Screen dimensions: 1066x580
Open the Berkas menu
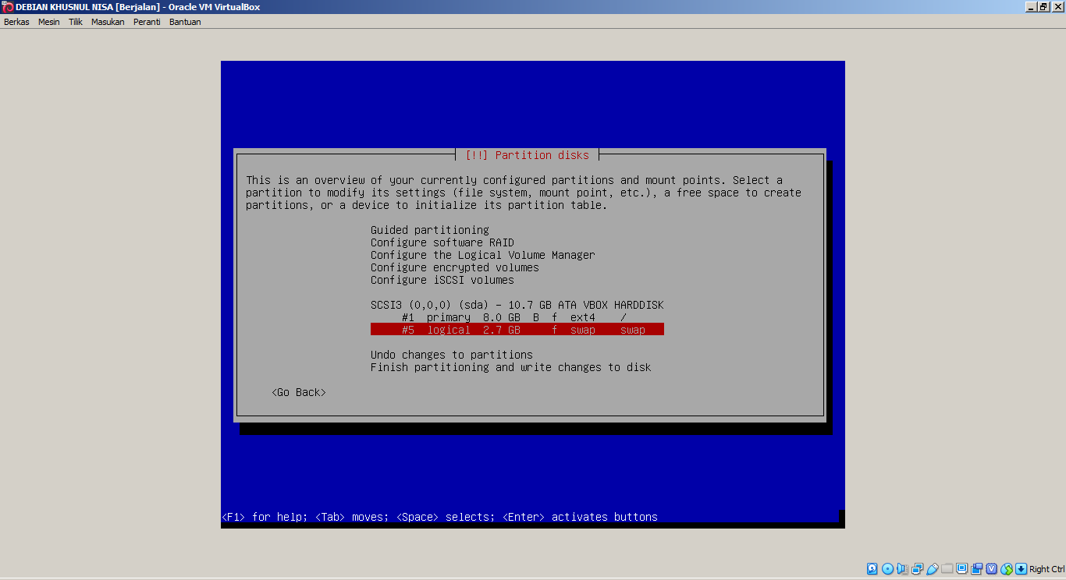(x=16, y=22)
